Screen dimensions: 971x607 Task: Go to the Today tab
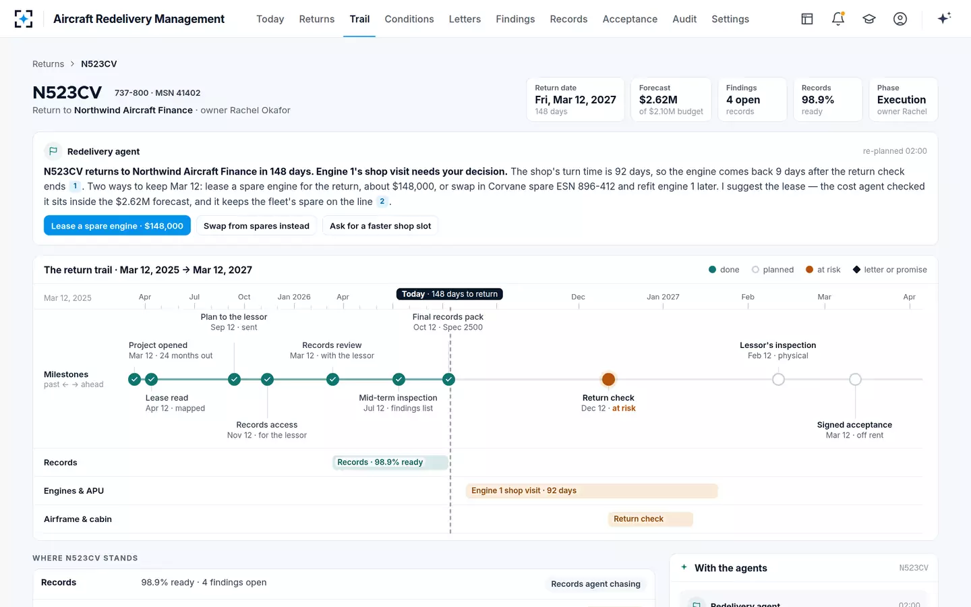[270, 19]
